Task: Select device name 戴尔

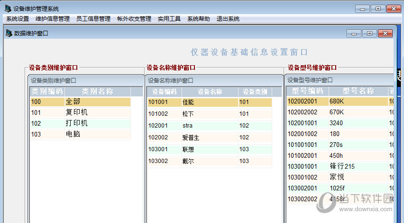Action: pyautogui.click(x=210, y=161)
